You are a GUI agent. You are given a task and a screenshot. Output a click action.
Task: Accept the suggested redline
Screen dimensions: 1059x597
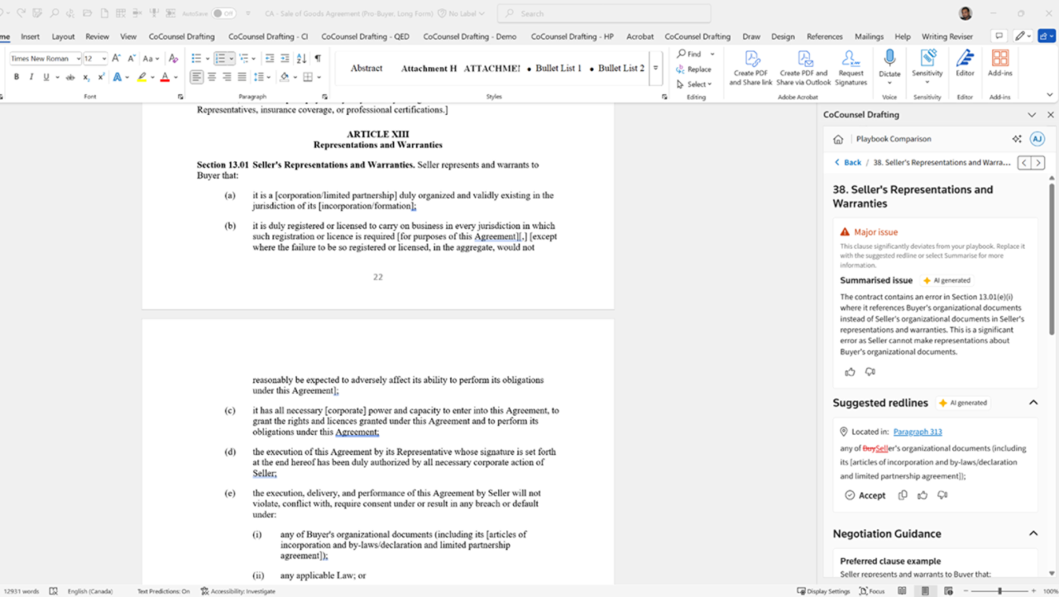click(865, 495)
